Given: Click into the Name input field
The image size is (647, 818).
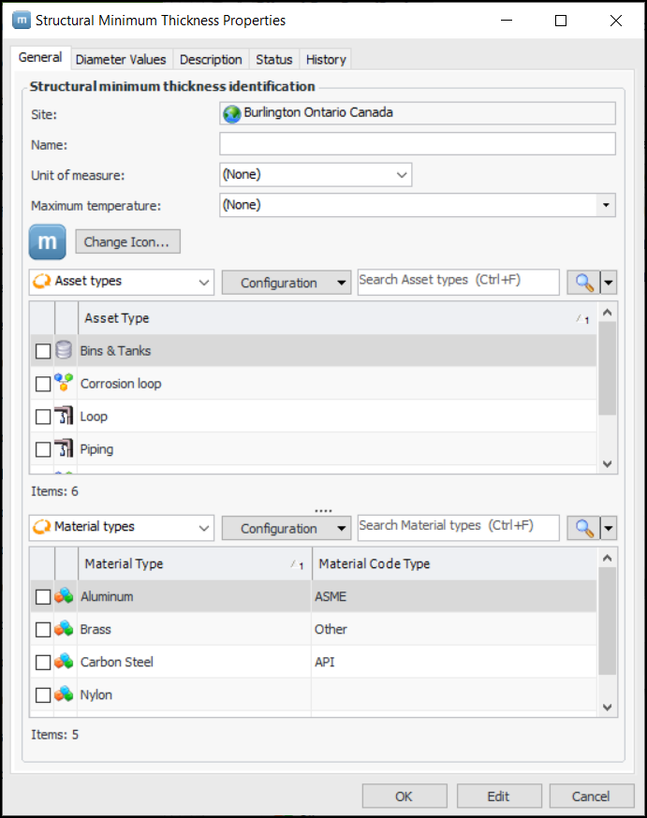Looking at the screenshot, I should click(x=417, y=143).
